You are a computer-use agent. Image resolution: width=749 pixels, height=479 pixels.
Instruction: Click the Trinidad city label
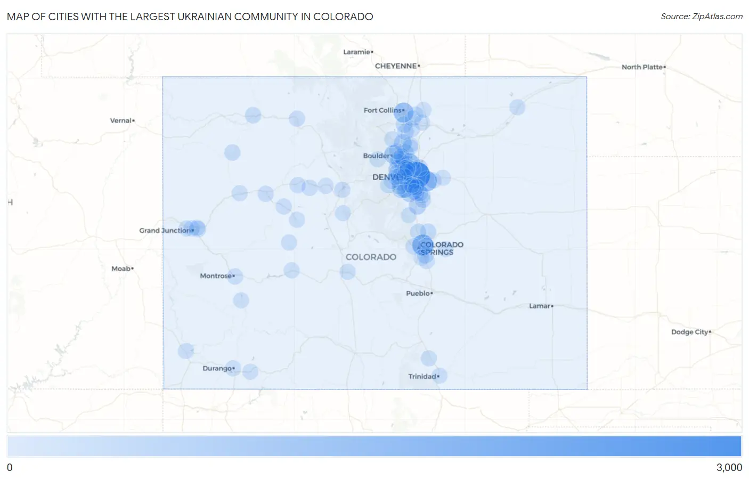424,377
